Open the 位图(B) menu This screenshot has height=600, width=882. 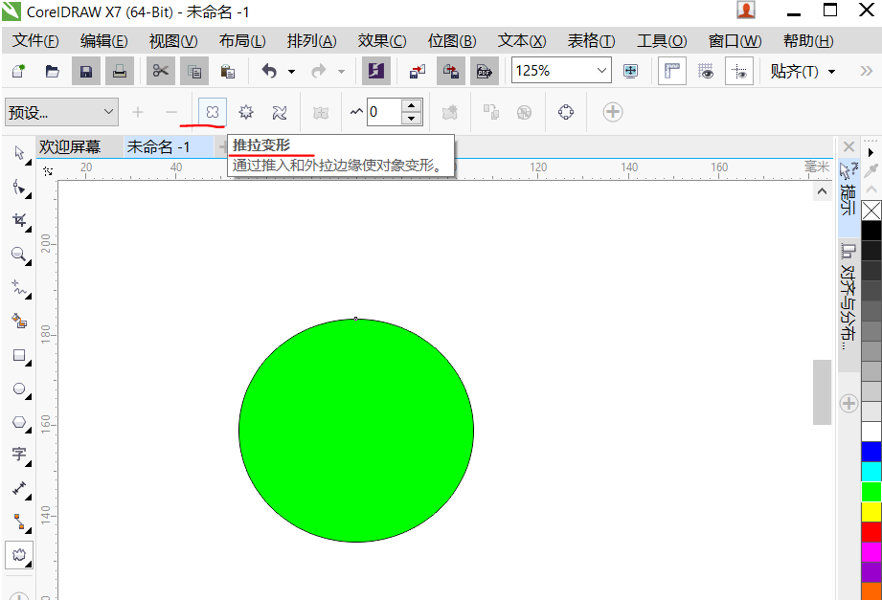452,40
